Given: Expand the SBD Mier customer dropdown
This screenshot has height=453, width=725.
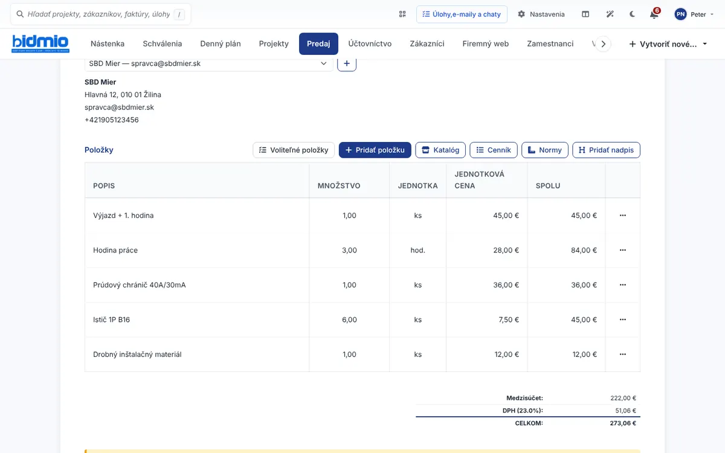Looking at the screenshot, I should pyautogui.click(x=208, y=63).
